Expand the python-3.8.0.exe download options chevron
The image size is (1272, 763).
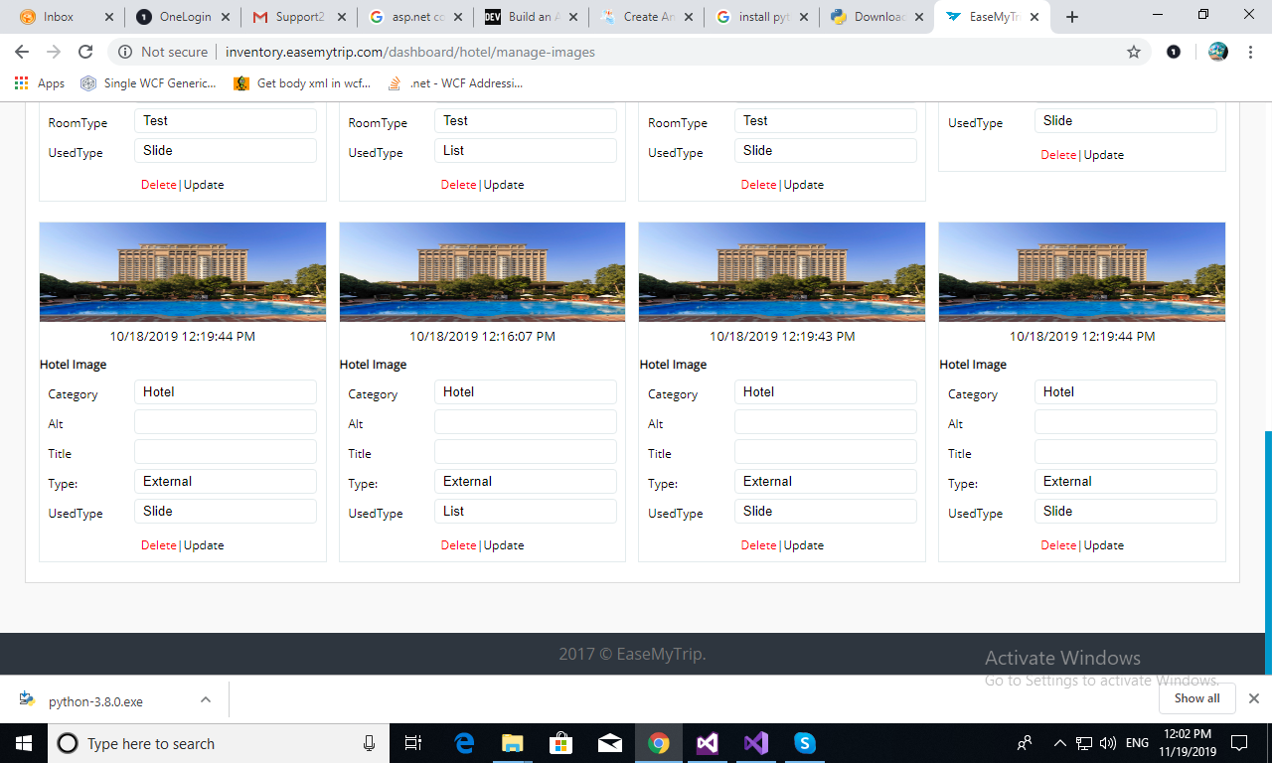pyautogui.click(x=206, y=699)
